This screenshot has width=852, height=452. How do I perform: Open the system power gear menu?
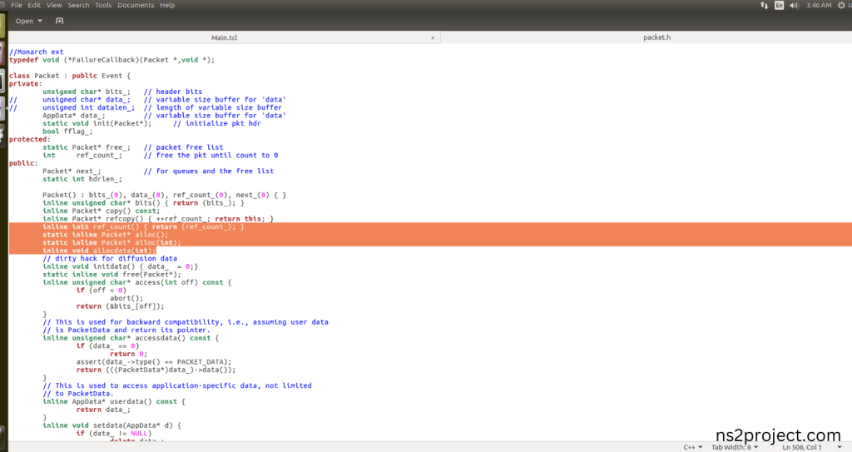tap(841, 5)
